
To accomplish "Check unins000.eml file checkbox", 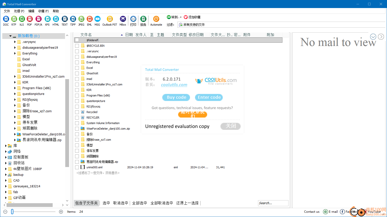I will coord(77,167).
